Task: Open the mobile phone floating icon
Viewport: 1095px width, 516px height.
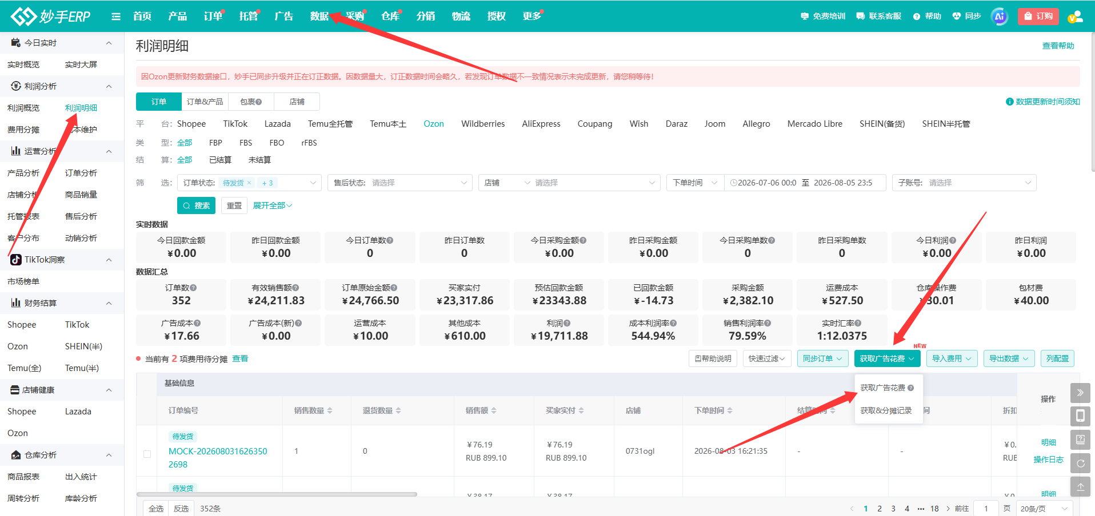Action: tap(1080, 416)
